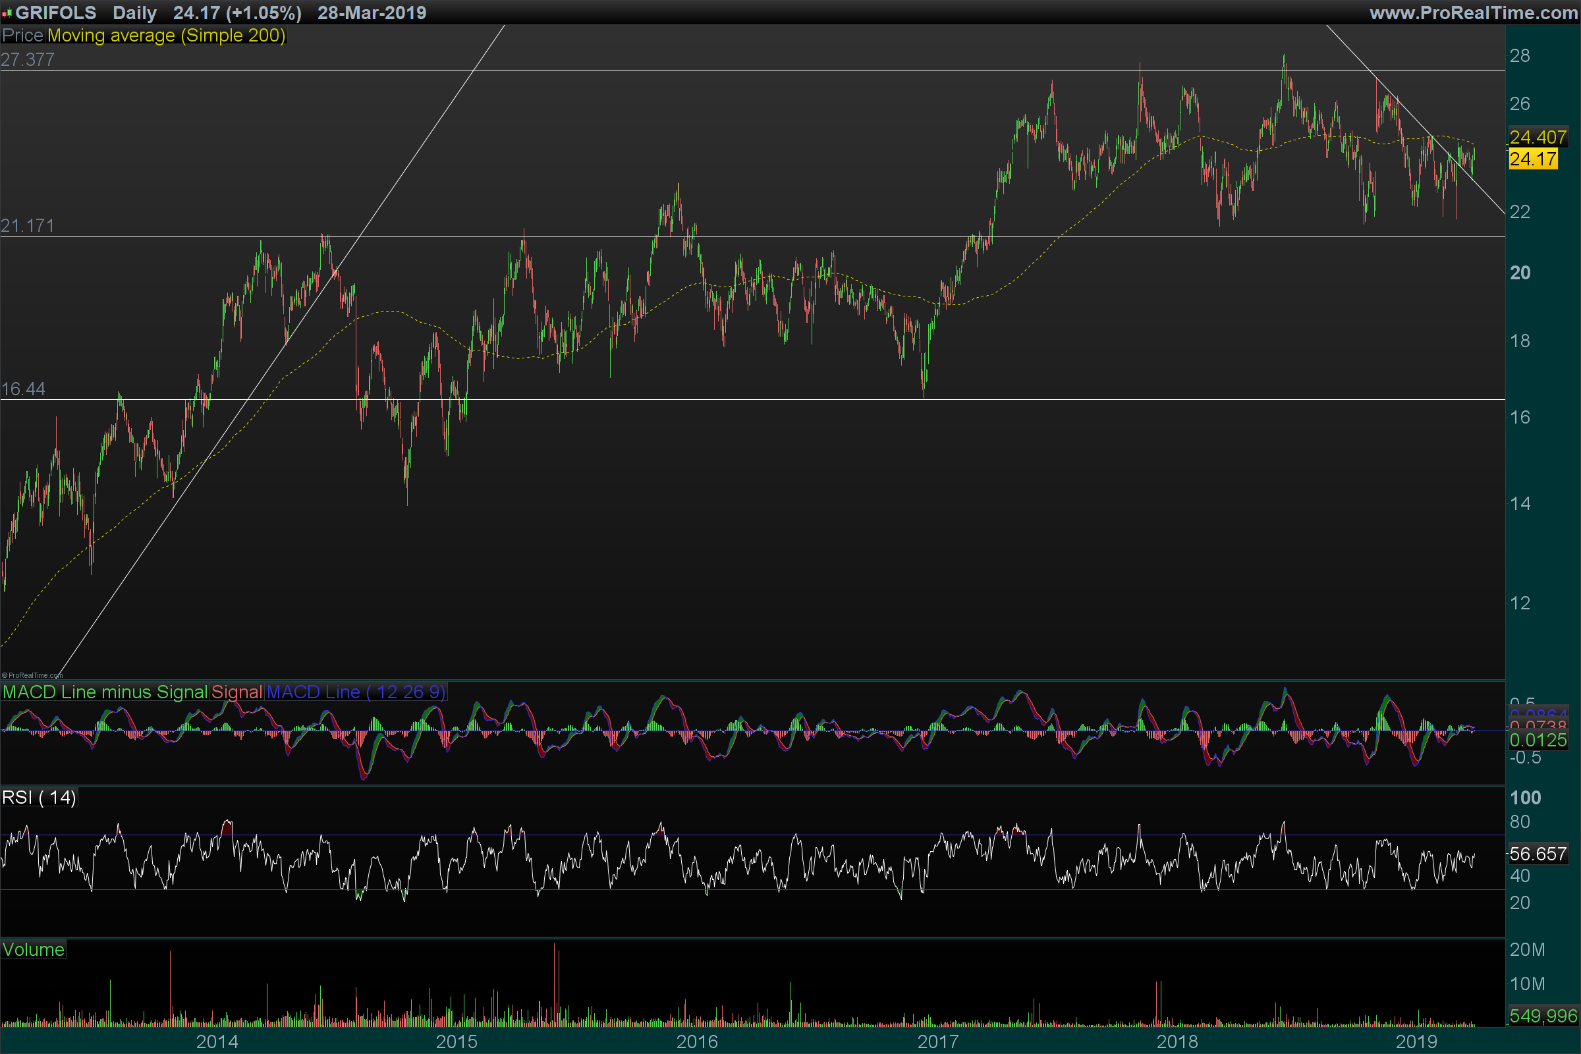Select the MACD Line (12 26 9) label
Image resolution: width=1581 pixels, height=1054 pixels.
click(356, 692)
